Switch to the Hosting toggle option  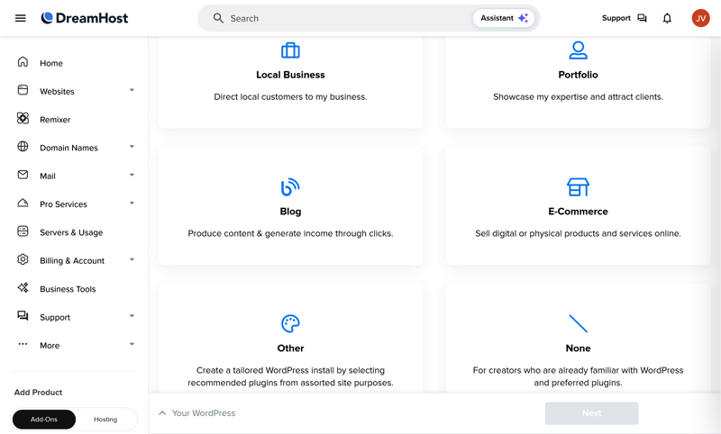coord(105,420)
